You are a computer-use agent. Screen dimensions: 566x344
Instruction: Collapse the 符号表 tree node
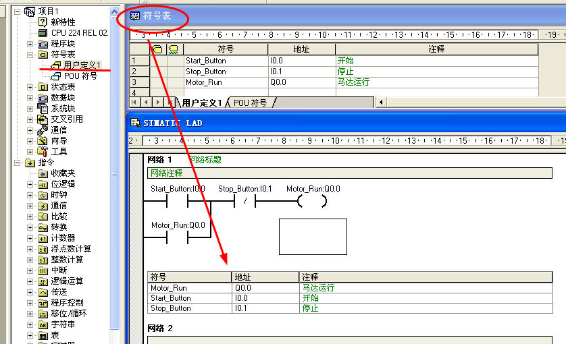point(30,54)
